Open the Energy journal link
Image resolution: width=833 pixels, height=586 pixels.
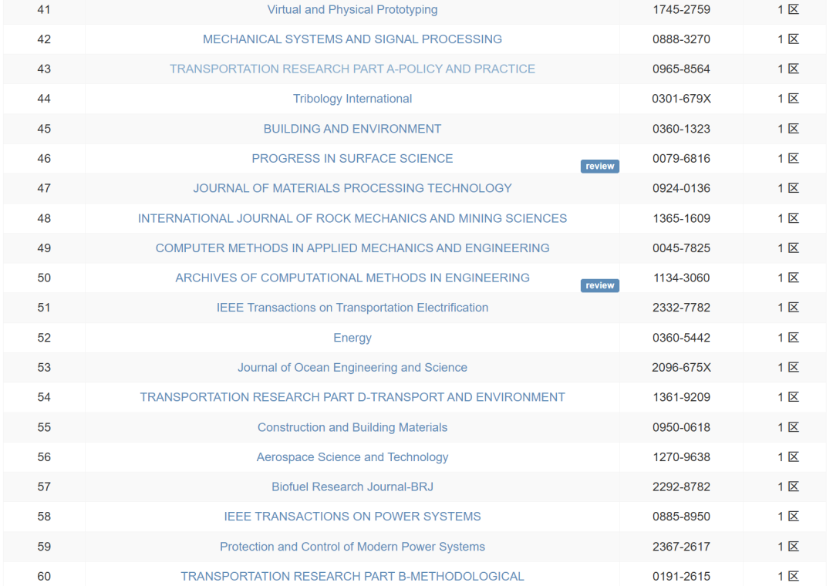pos(352,338)
